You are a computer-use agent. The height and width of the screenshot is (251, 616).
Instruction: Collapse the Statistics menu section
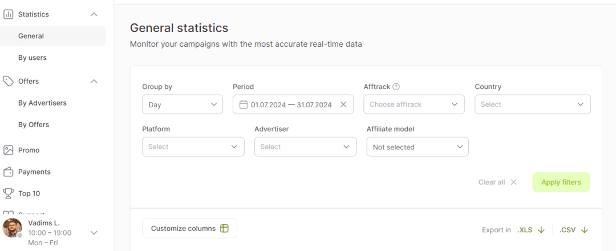94,14
